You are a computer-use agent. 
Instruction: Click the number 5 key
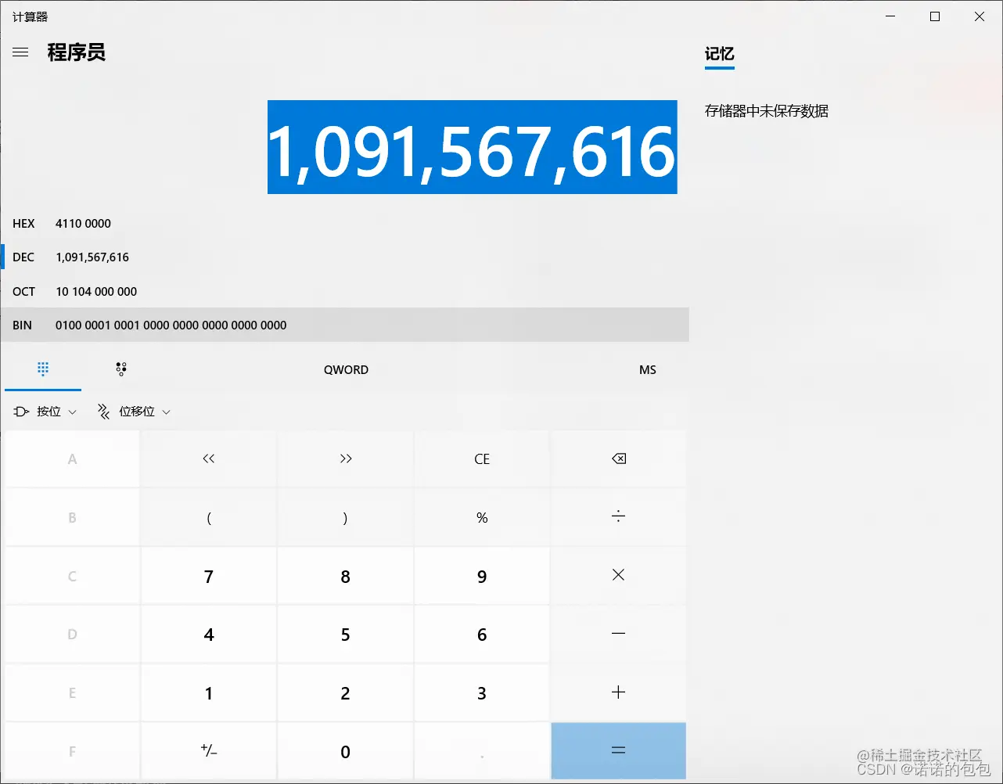[x=345, y=635]
